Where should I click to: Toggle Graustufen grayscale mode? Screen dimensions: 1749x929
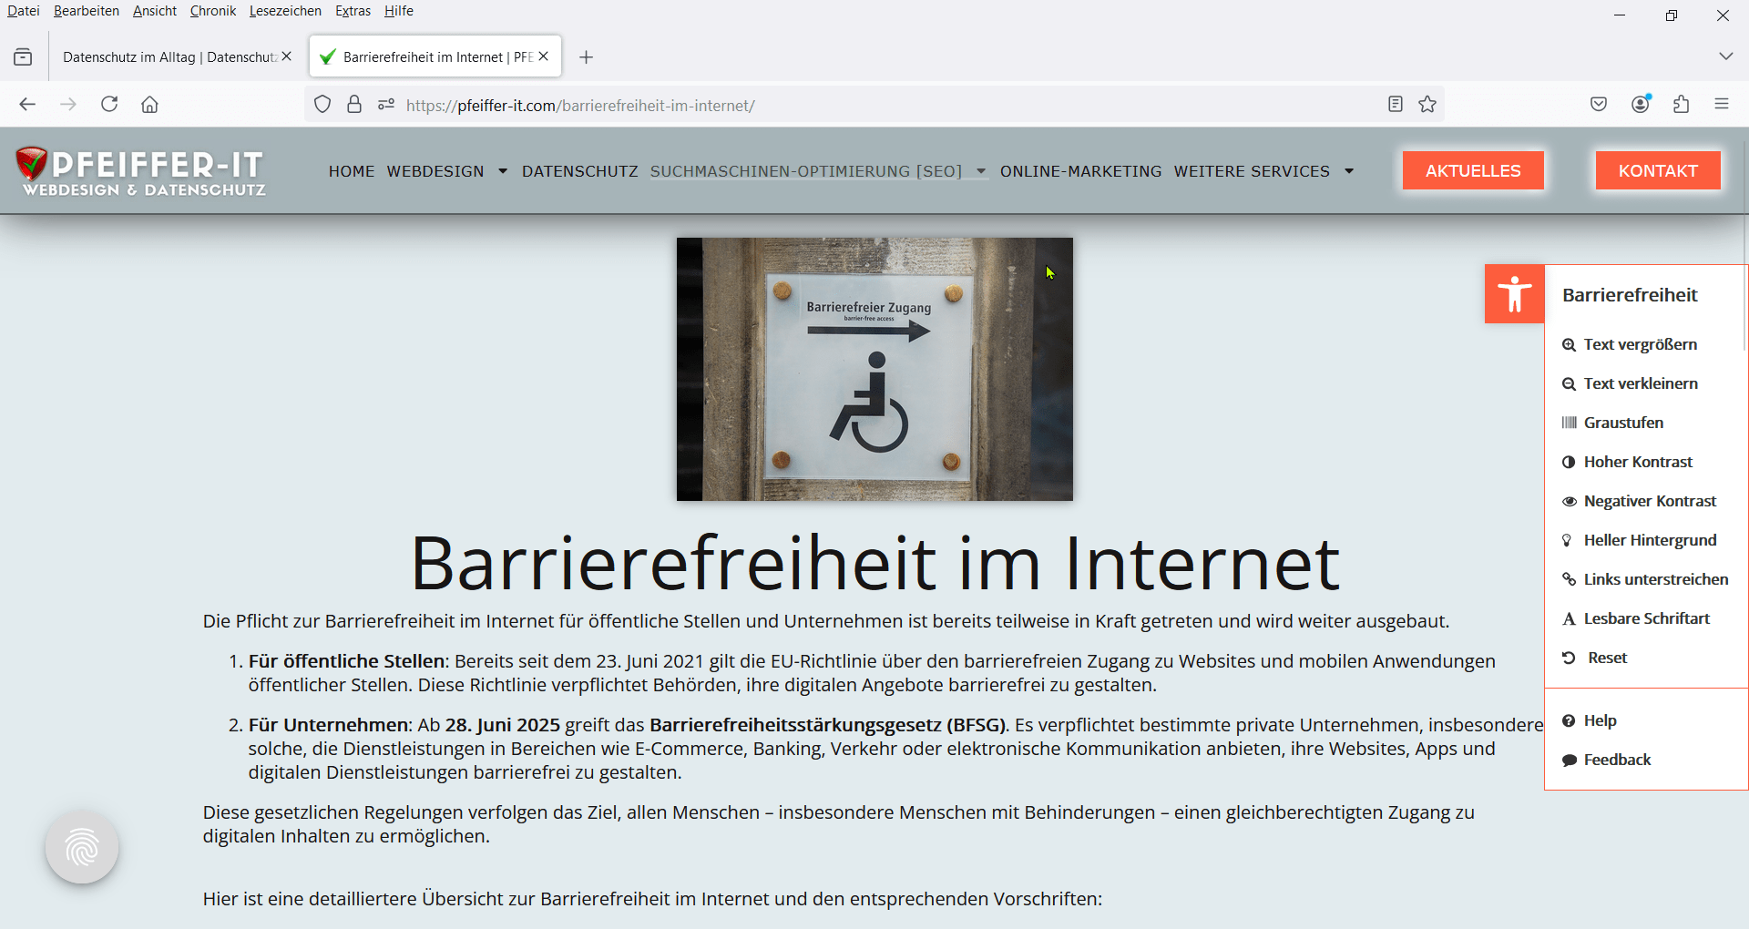1623,423
